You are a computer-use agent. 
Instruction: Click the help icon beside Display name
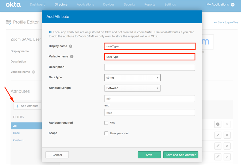coord(71,46)
